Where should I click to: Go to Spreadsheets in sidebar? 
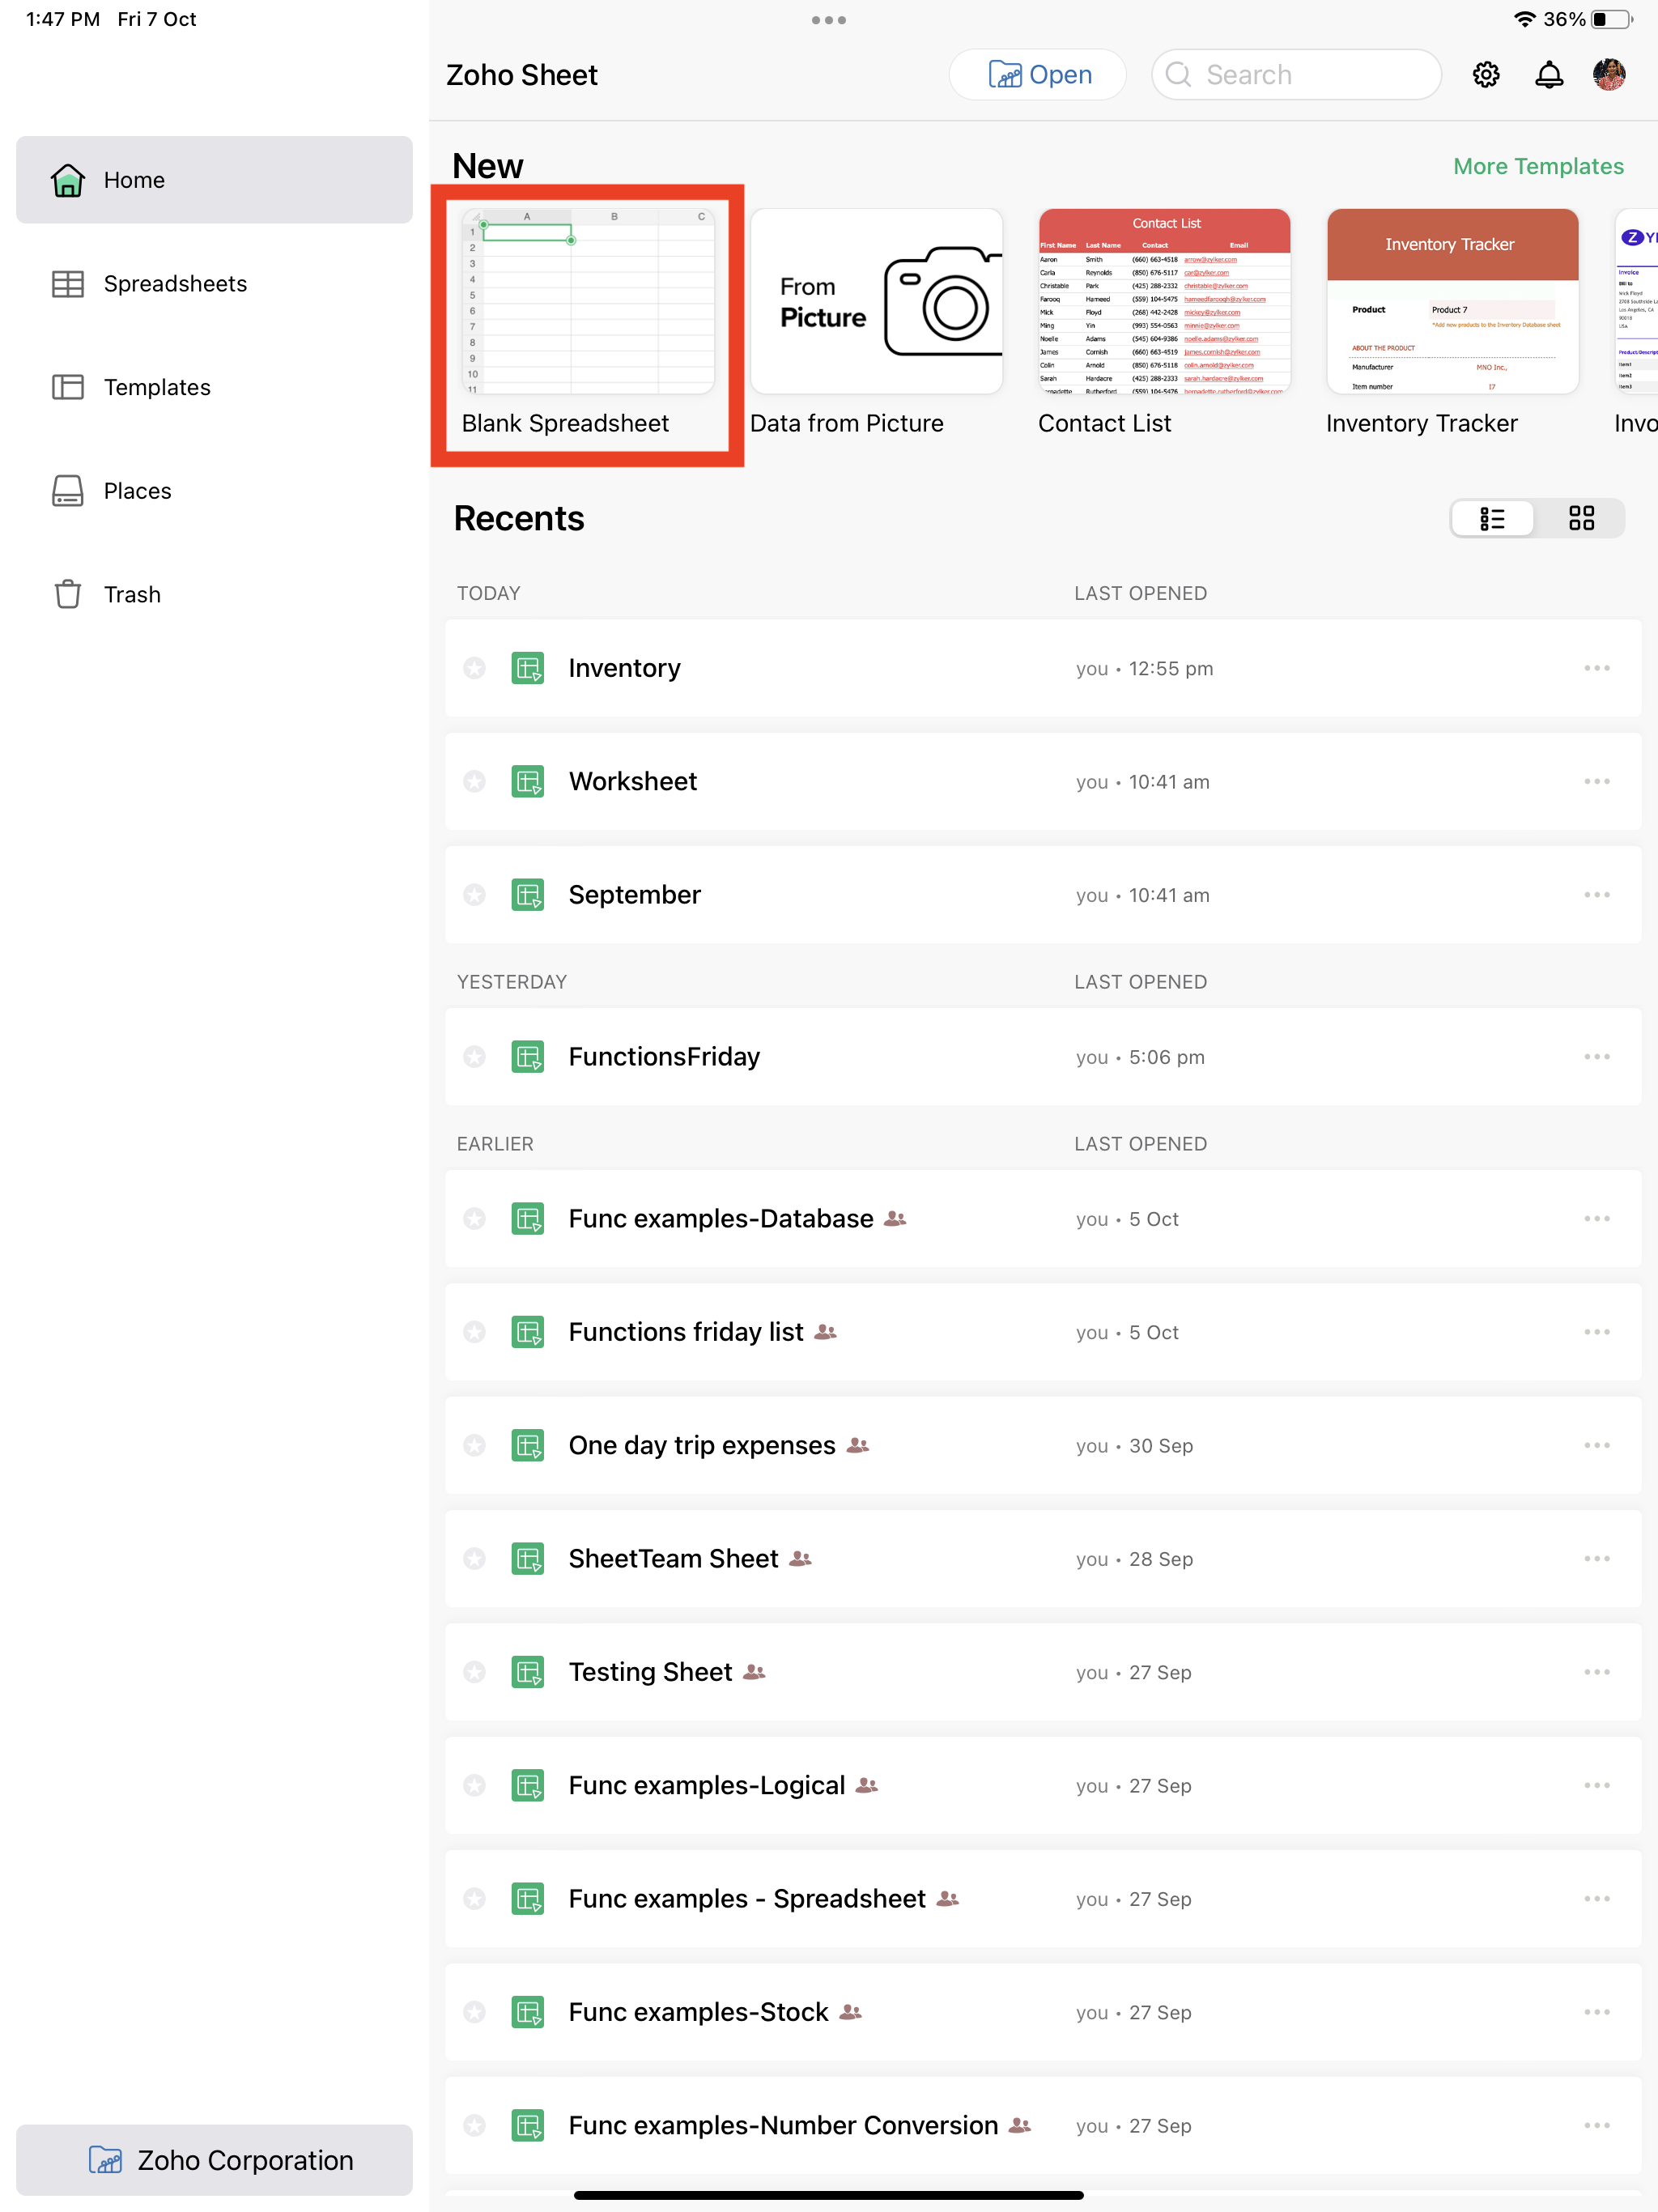[x=175, y=284]
